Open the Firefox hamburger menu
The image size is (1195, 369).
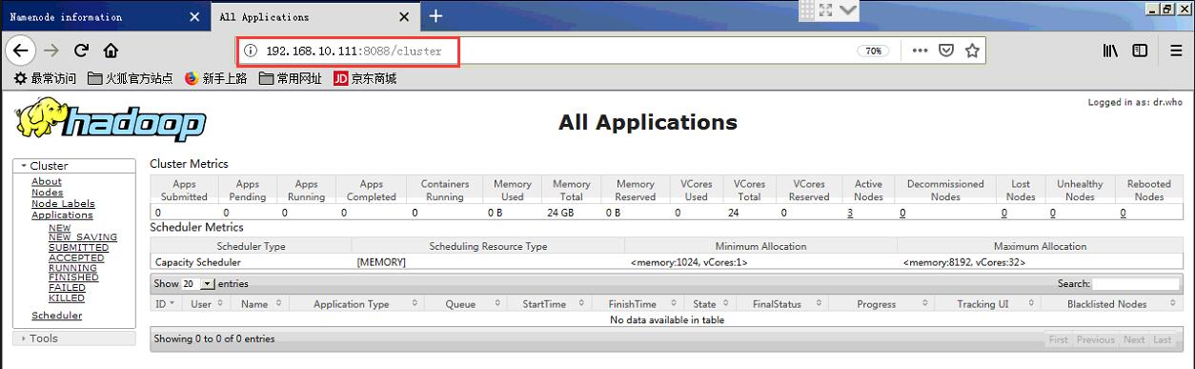click(x=1176, y=51)
